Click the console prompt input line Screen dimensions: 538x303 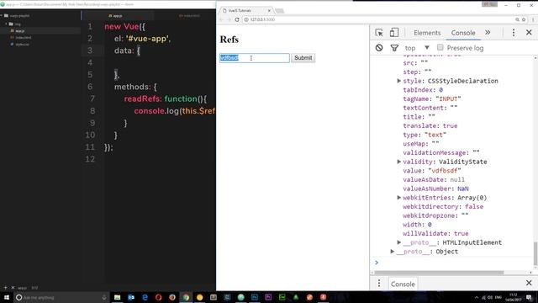pos(453,263)
